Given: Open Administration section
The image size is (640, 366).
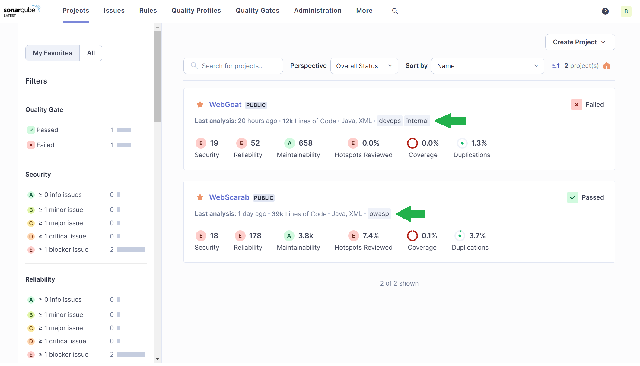Looking at the screenshot, I should [318, 11].
